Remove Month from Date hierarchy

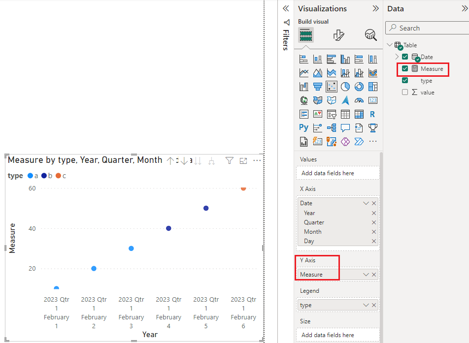pos(374,232)
